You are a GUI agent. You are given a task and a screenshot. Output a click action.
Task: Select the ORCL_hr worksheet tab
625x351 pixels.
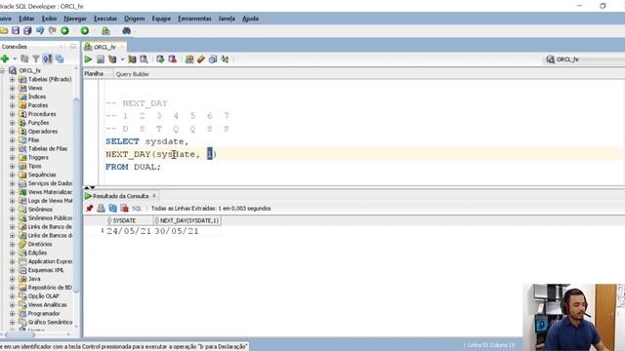104,47
